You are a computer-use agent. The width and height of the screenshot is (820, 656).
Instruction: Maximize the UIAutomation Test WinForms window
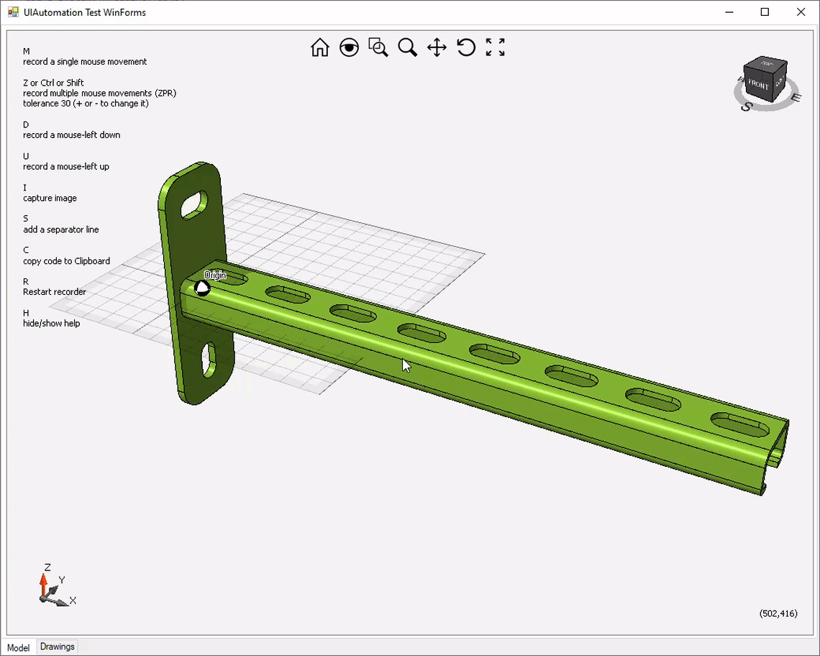(x=765, y=12)
